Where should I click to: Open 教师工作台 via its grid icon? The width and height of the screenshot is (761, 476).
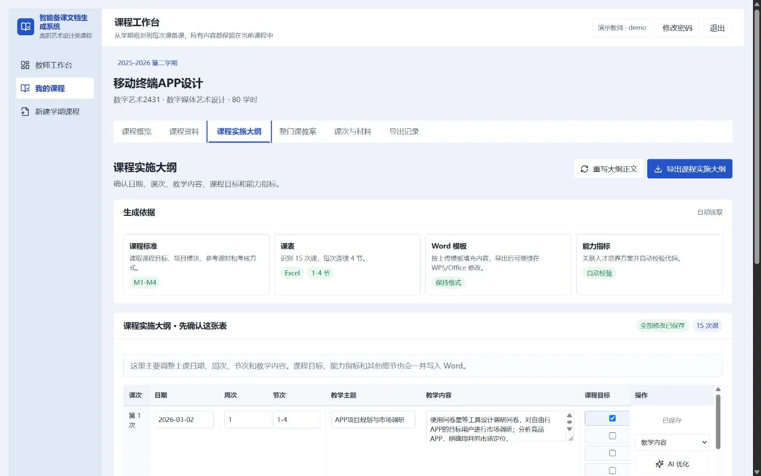[x=25, y=65]
